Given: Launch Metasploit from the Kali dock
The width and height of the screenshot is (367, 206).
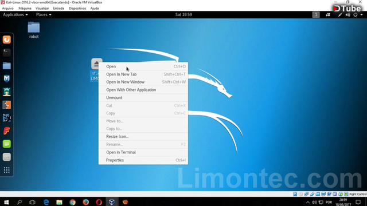Looking at the screenshot, I should (7, 79).
